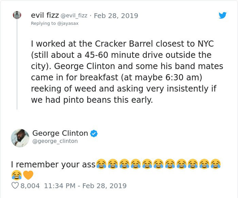The height and width of the screenshot is (198, 238).
Task: Click the orange heart emoji
Action: click(x=28, y=174)
